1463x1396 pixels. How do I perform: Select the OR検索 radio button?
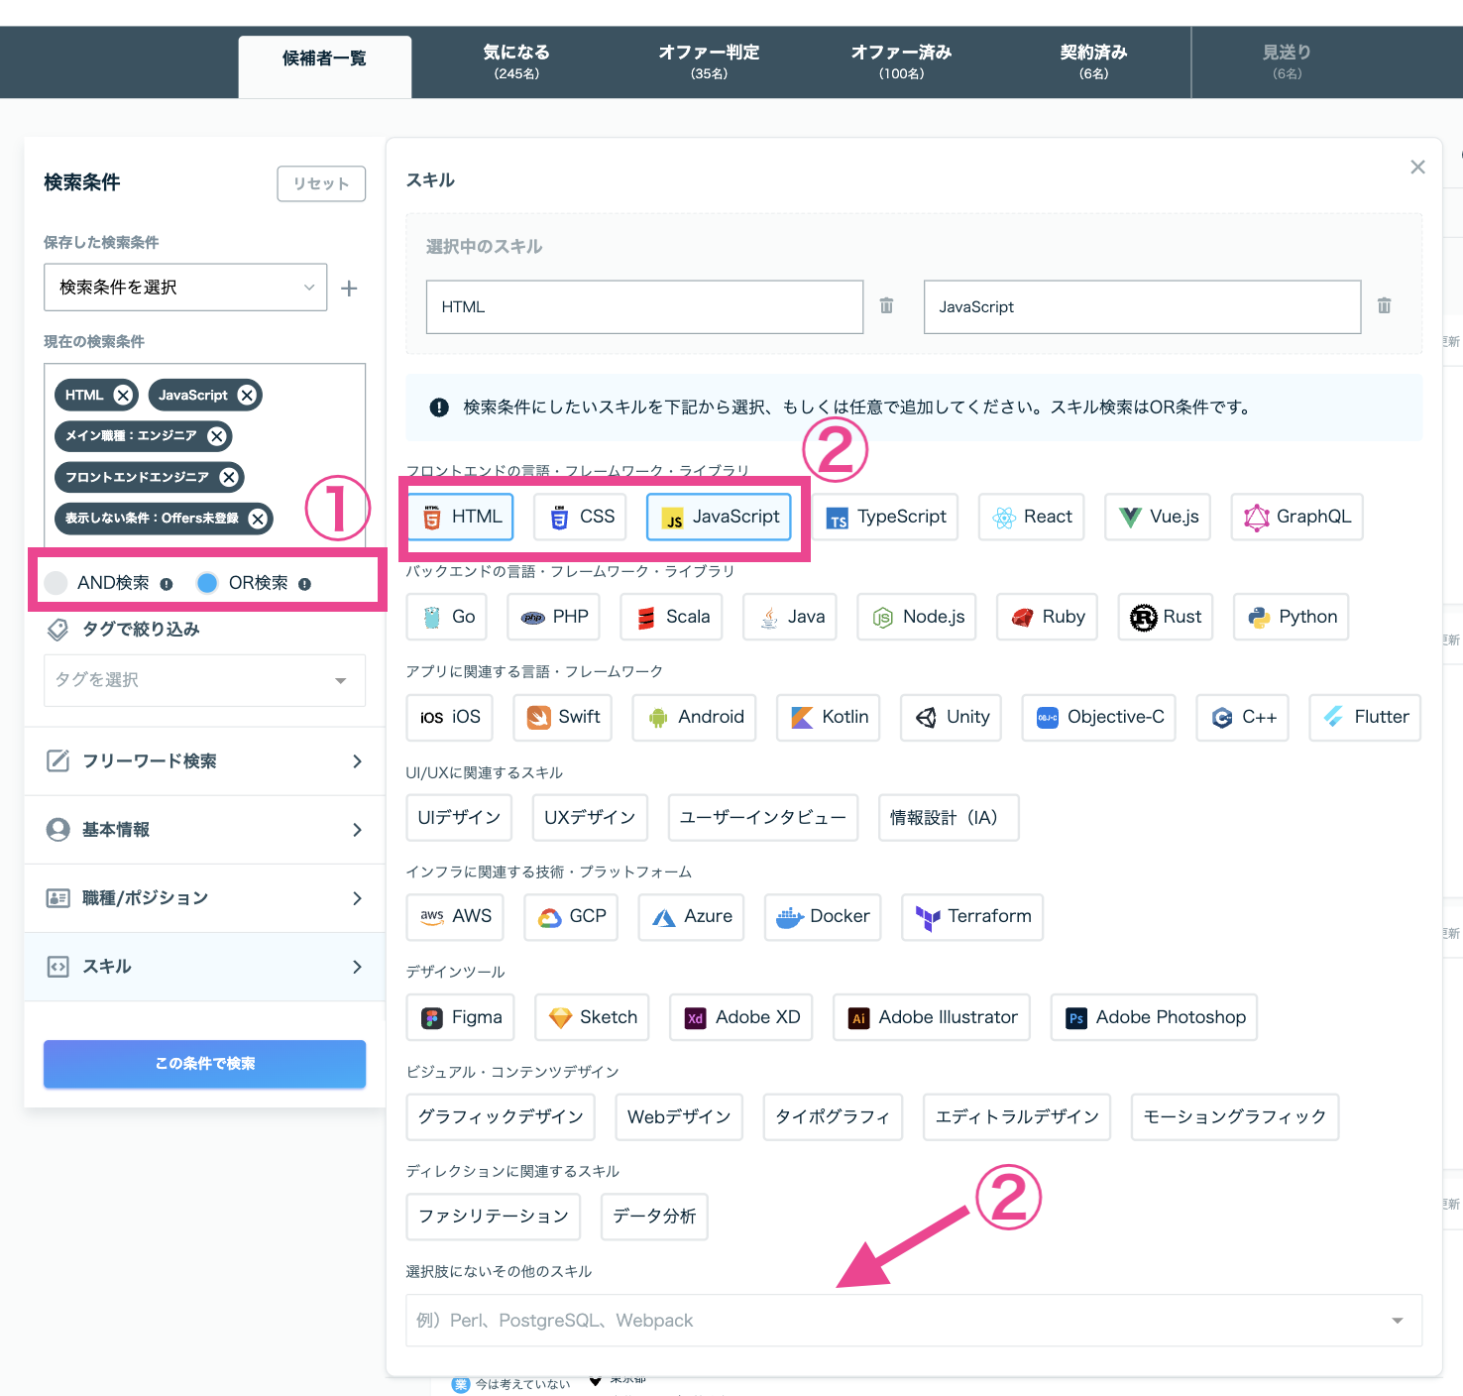click(207, 583)
